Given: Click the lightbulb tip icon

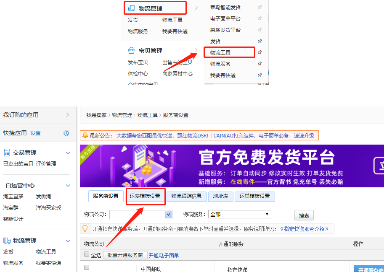Looking at the screenshot, I should coord(85,228).
